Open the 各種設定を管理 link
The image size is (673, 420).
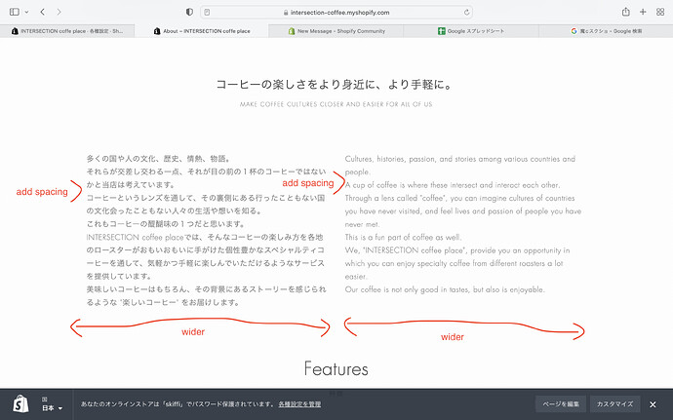(299, 404)
